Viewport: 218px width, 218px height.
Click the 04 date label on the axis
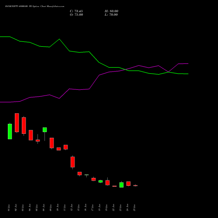tap(30, 208)
